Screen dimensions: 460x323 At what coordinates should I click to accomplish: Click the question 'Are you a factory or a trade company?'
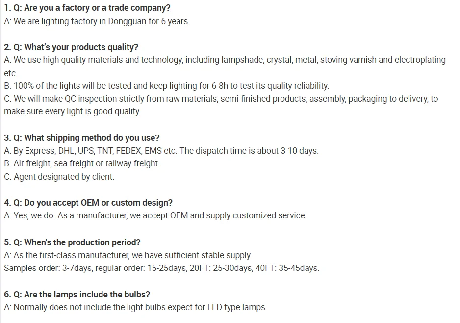87,8
